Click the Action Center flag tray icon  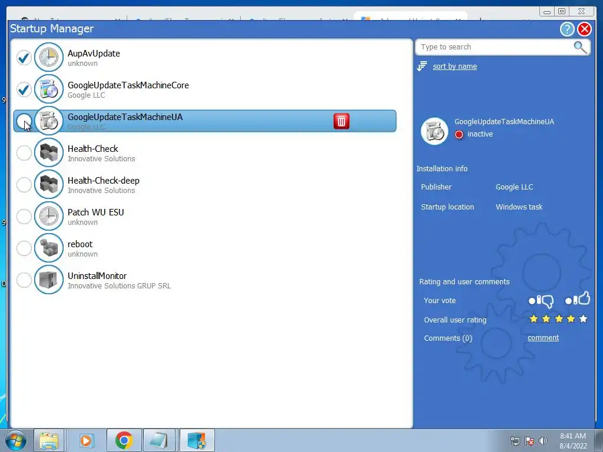529,441
